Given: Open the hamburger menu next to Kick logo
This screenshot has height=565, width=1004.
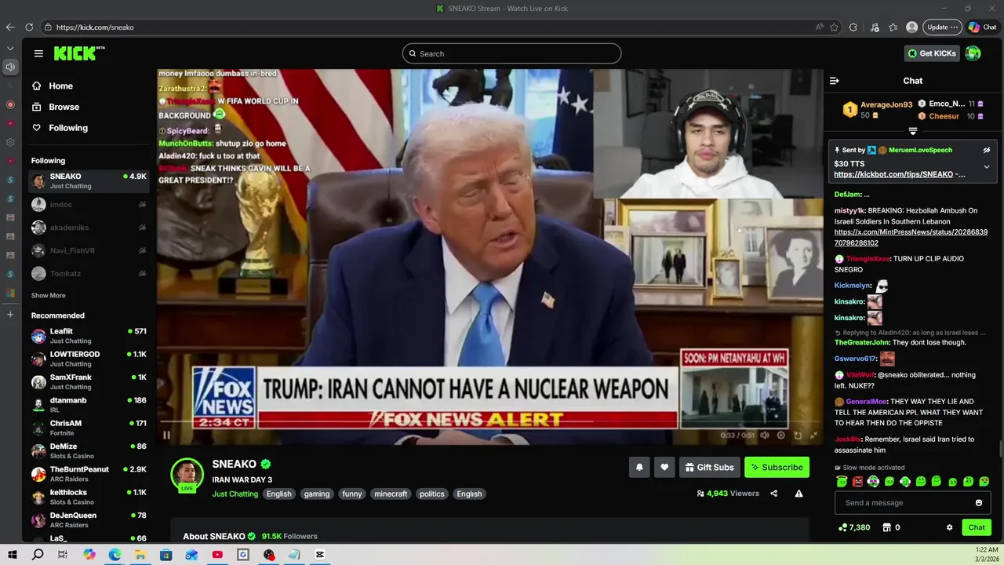Looking at the screenshot, I should click(x=38, y=53).
